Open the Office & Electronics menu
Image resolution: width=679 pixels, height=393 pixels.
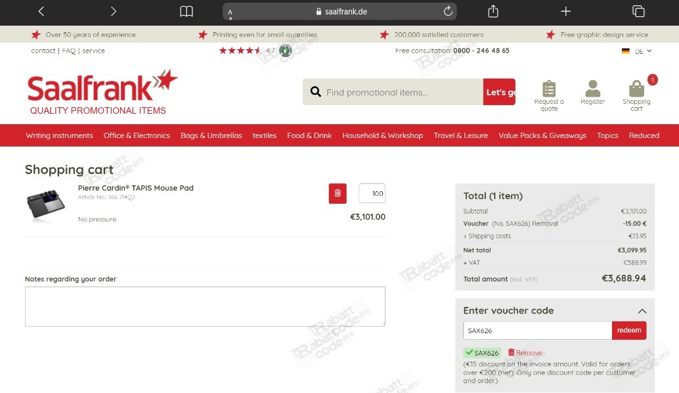[x=137, y=135]
